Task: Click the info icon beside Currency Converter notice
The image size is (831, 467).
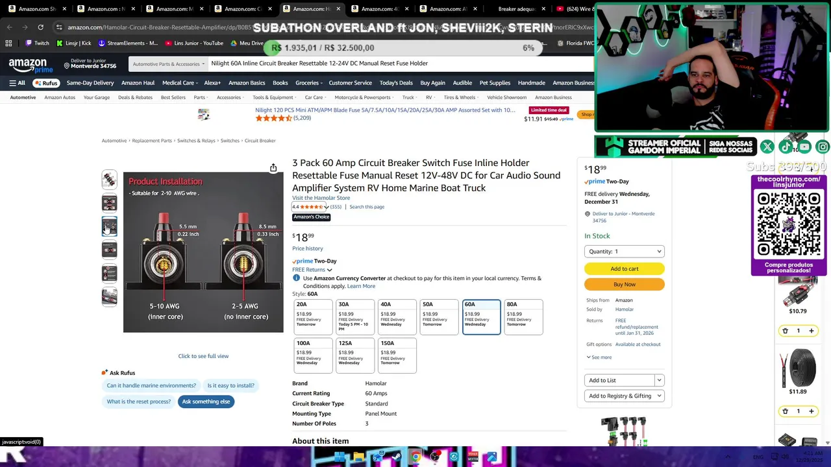Action: pos(296,278)
